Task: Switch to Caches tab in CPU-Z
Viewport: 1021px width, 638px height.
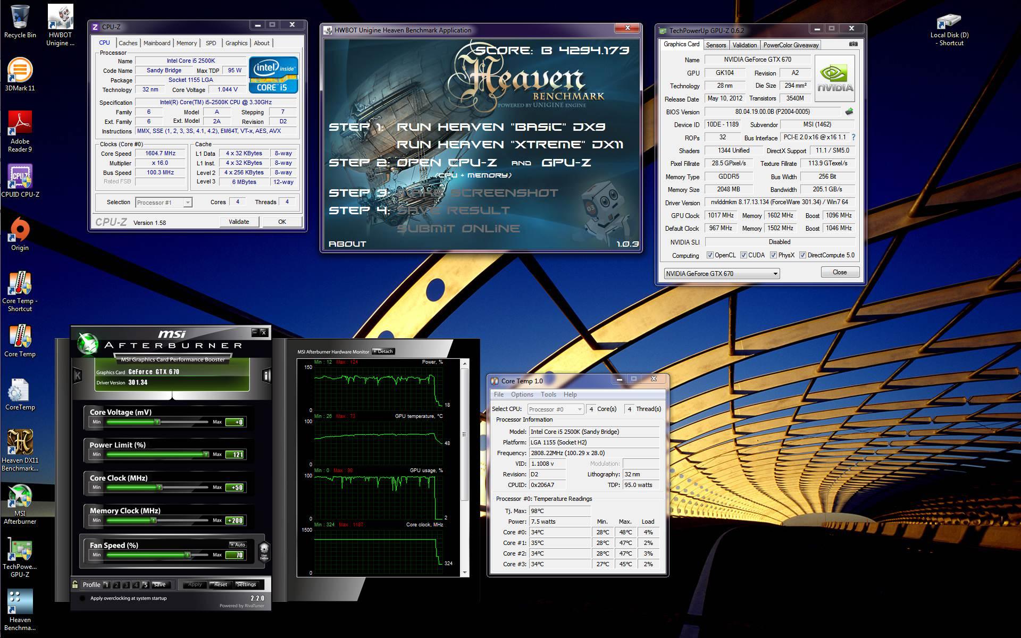Action: coord(128,43)
